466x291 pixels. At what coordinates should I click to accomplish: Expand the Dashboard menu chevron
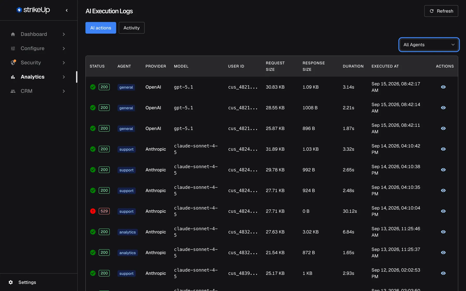click(64, 34)
